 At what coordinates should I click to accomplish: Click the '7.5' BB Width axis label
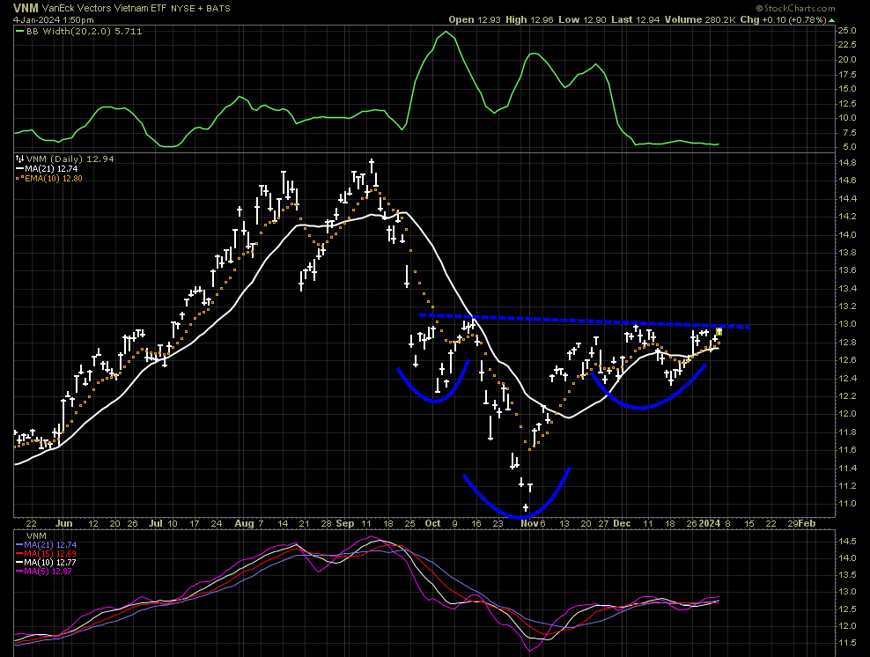click(849, 133)
